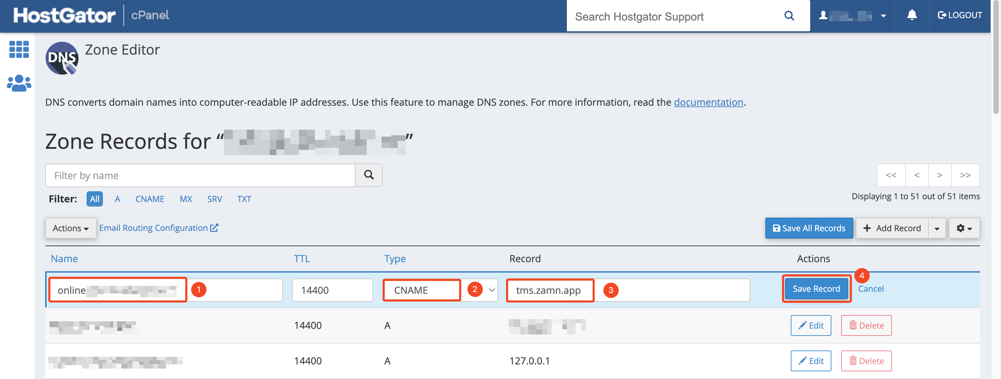Screen dimensions: 1001x379
Task: Click the TTL field showing 14400
Action: tap(332, 290)
